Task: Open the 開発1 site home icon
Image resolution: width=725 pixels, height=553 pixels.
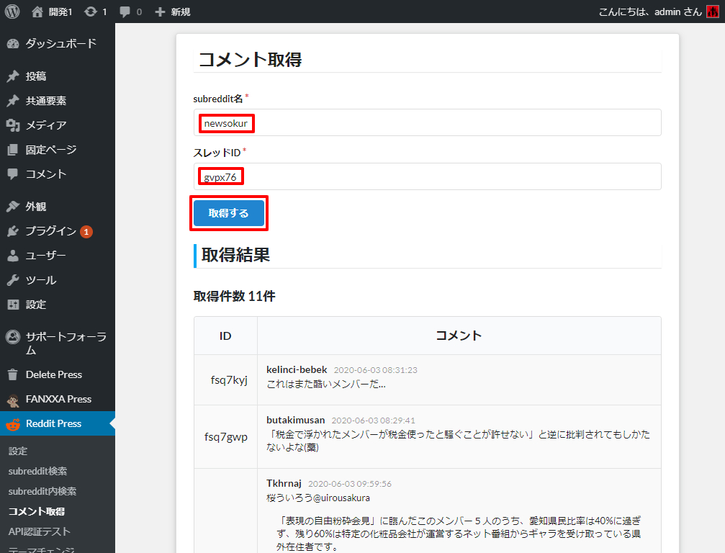Action: (37, 12)
